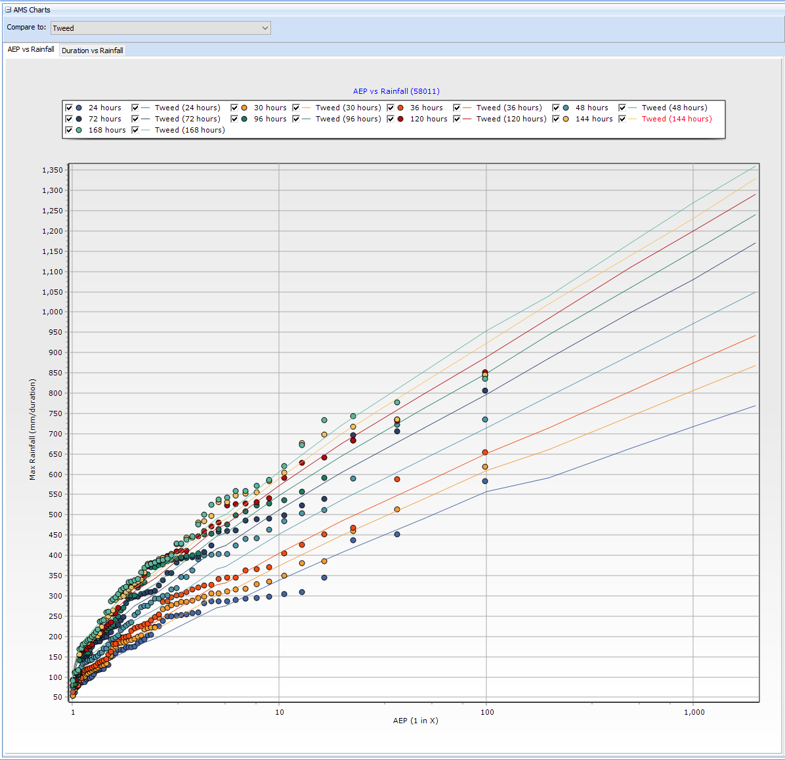
Task: Click the 168 hours legend marker dot
Action: click(79, 130)
